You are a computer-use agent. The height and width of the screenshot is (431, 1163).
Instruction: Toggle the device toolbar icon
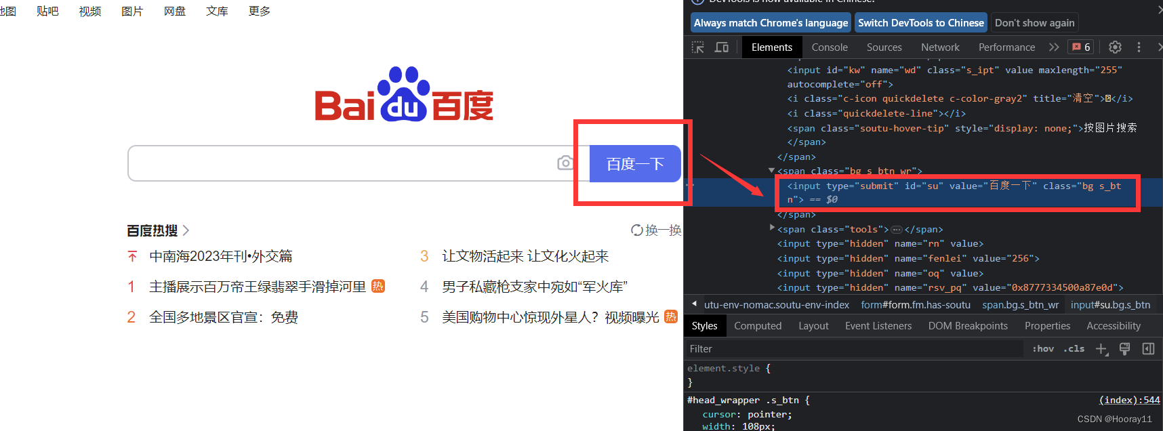coord(722,47)
